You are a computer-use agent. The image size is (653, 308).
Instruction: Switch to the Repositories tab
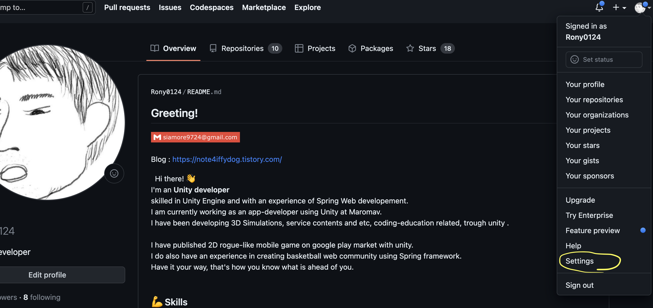(x=246, y=48)
